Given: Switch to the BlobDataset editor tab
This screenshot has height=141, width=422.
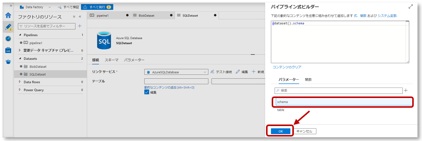Looking at the screenshot, I should [153, 16].
